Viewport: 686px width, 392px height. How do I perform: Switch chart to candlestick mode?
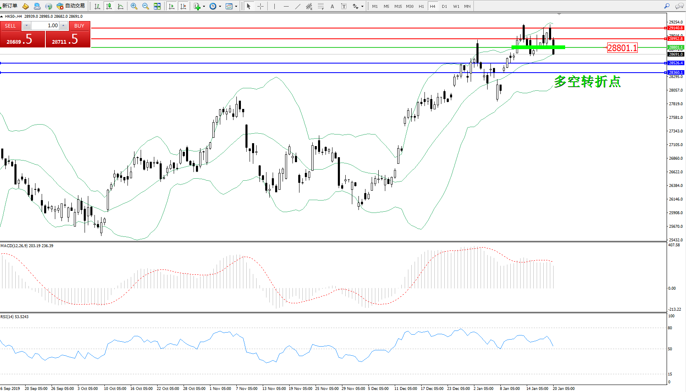(109, 6)
